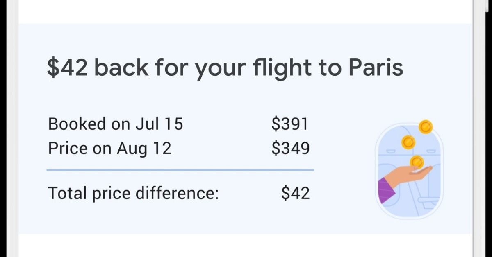Click the white area above the refund card
Screen dimensions: 492x257
[246, 11]
